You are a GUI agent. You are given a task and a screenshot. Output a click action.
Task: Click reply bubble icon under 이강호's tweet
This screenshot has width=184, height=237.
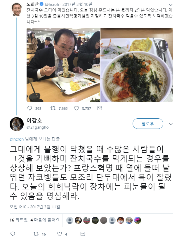pos(13,234)
